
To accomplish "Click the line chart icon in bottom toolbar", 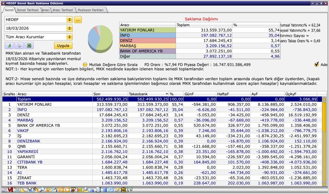I will [4, 190].
